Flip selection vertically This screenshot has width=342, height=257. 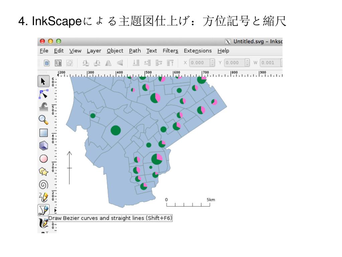pos(120,63)
